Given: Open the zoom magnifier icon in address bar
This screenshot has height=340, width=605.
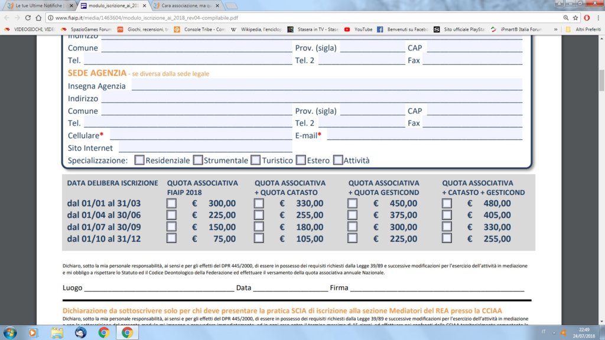Looking at the screenshot, I should tap(565, 18).
